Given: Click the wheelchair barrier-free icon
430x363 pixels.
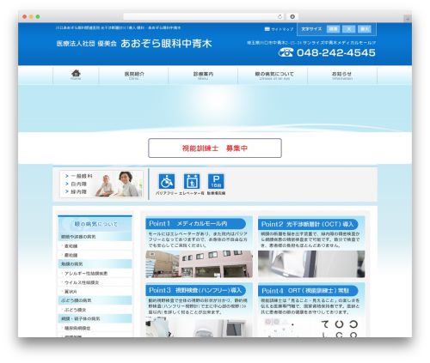Looking at the screenshot, I should coord(167,181).
